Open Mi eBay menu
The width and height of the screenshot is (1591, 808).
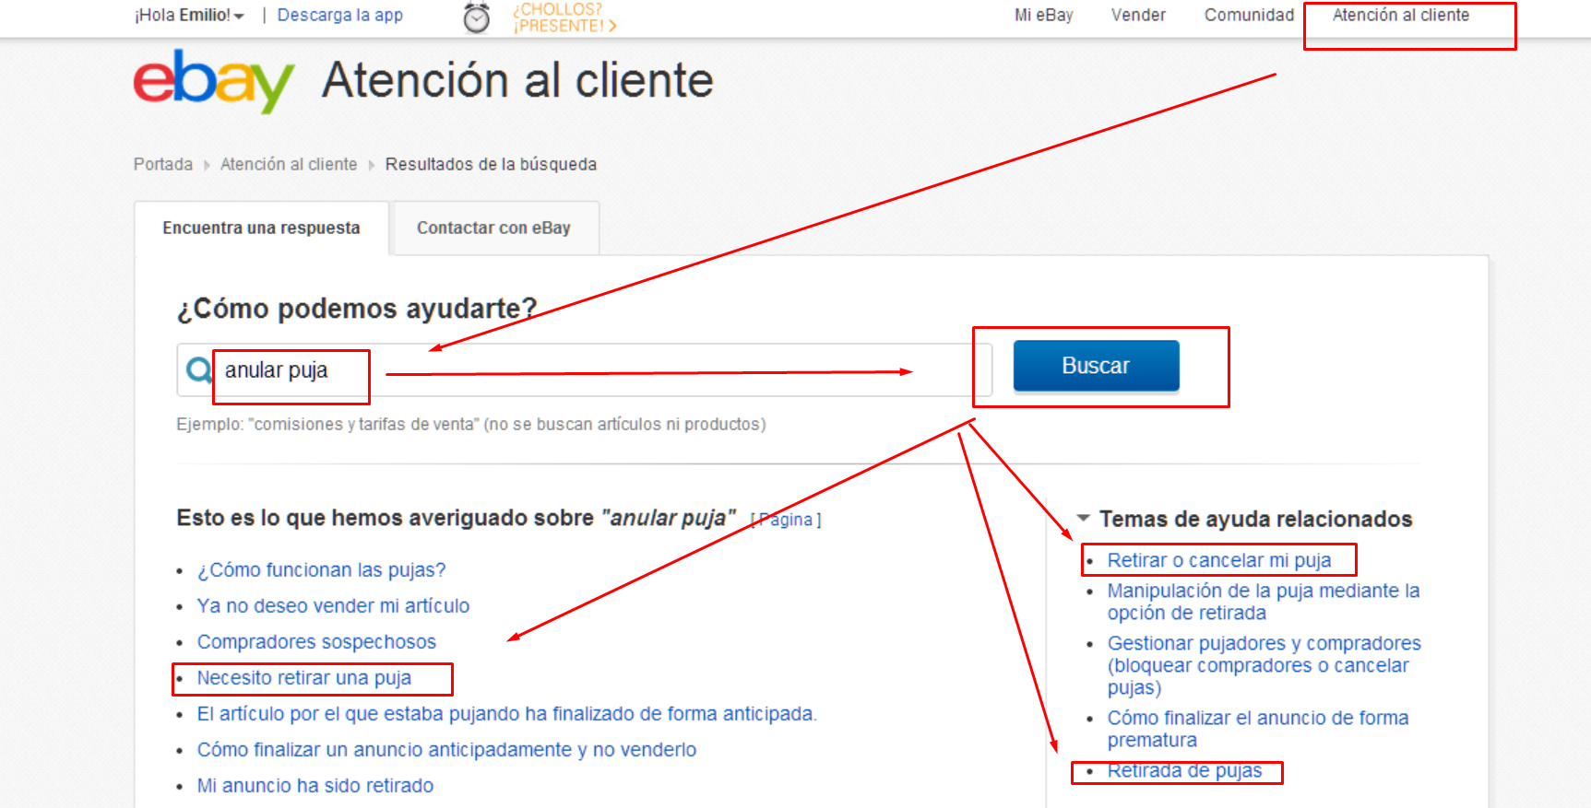pos(1043,15)
